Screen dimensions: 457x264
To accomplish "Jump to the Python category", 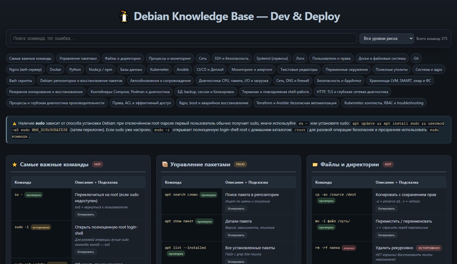I will 75,70.
